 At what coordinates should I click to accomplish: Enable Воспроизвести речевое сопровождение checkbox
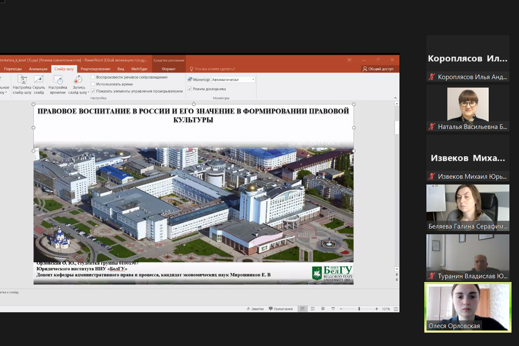tap(93, 77)
